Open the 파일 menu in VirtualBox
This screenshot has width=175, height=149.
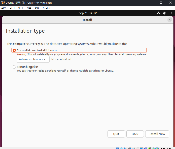[x=4, y=8]
